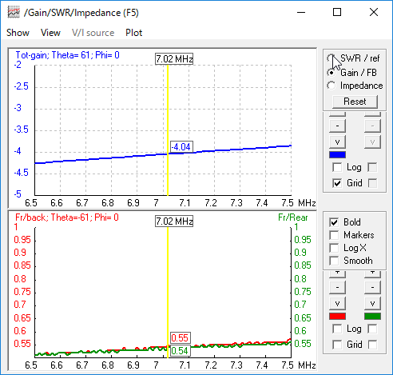Click the v button above the blue swatch
Screen dimensions: 393x375
337,142
